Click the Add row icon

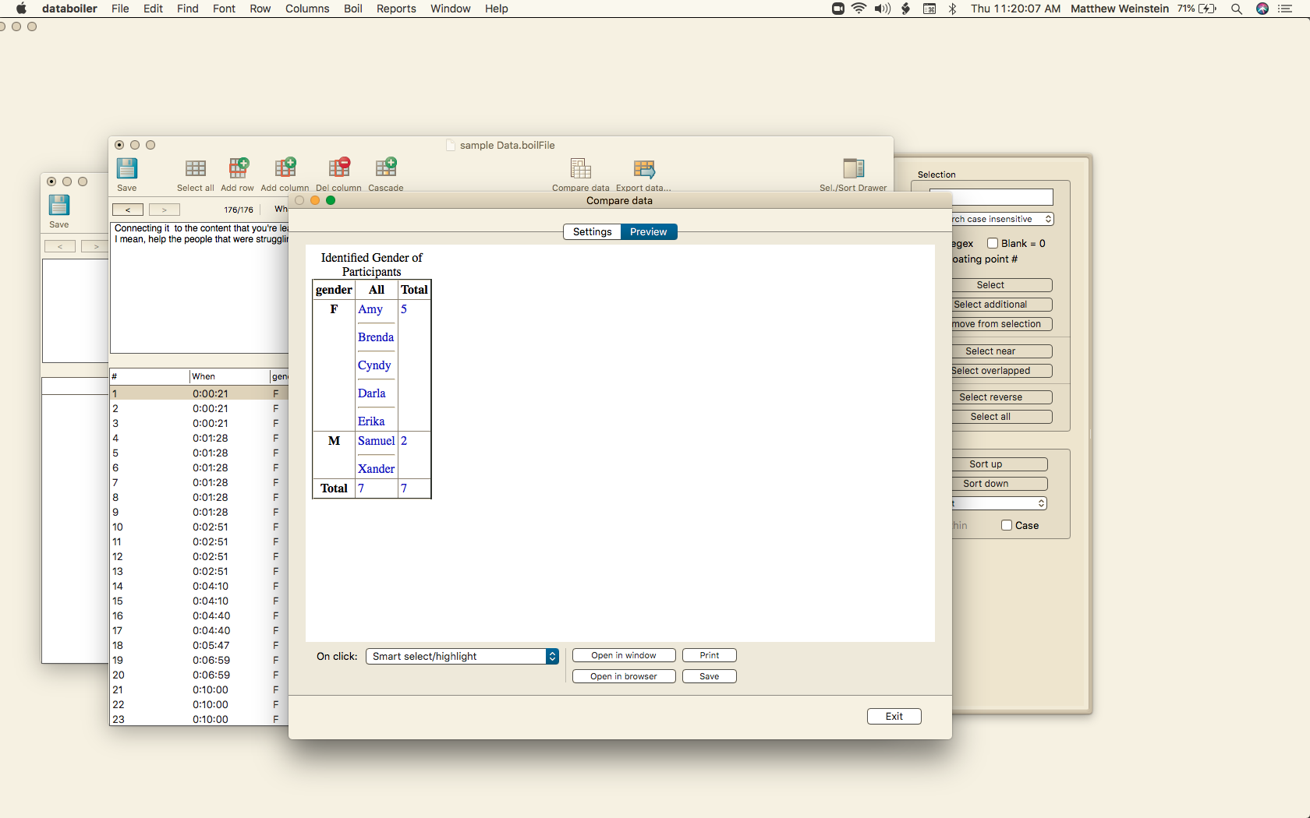[238, 169]
